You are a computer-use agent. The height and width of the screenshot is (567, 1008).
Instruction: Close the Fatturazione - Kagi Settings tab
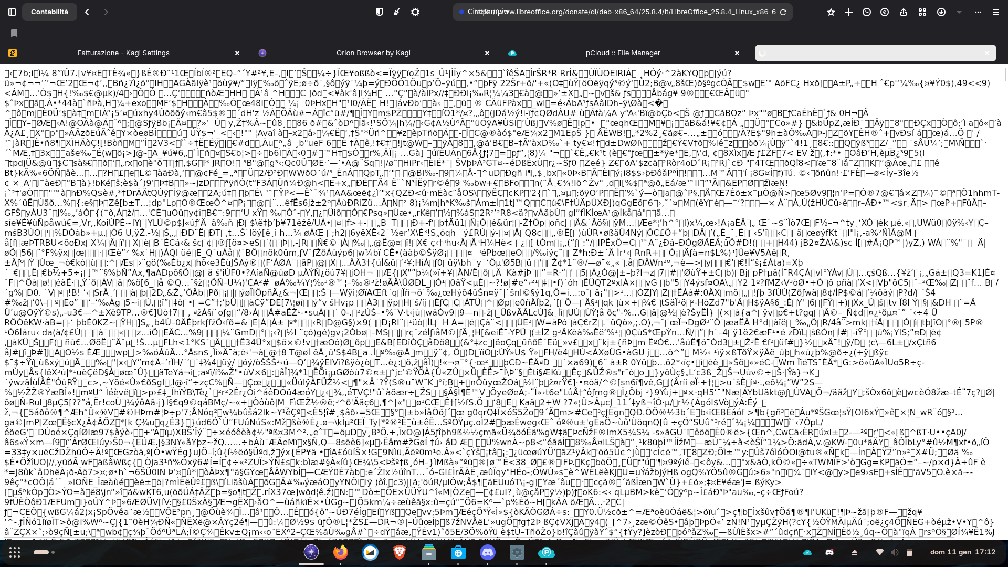(x=237, y=53)
